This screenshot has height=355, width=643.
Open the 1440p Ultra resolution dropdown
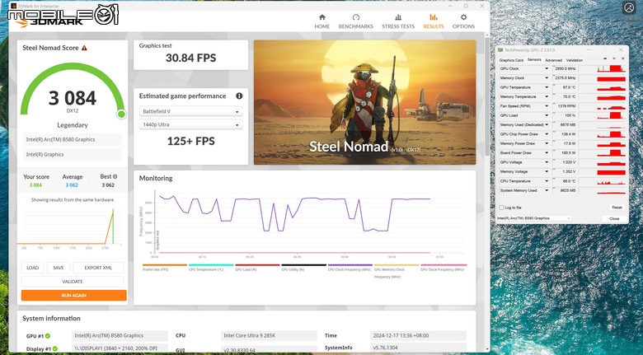pyautogui.click(x=190, y=124)
